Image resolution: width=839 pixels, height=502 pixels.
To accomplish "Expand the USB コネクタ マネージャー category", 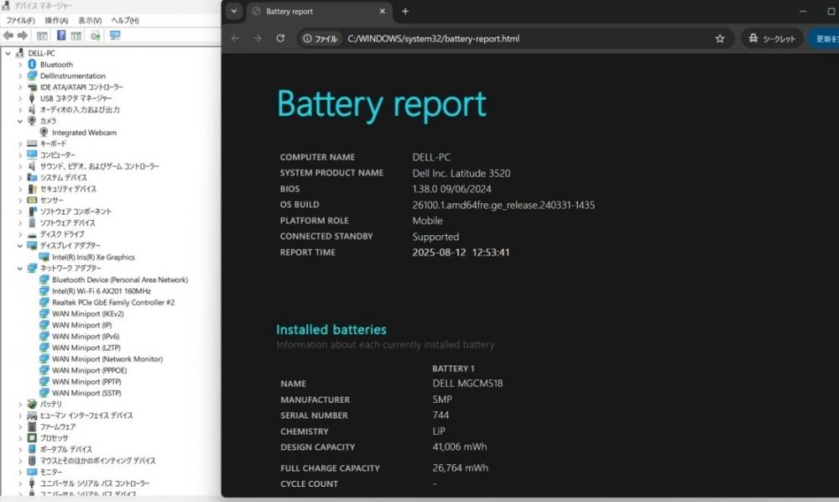I will coord(20,98).
